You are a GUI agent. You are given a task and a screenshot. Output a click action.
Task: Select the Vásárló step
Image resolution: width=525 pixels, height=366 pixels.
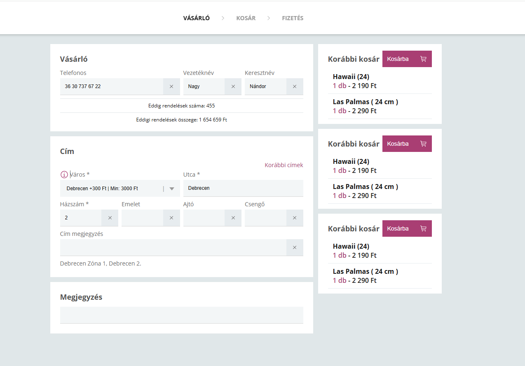point(197,18)
